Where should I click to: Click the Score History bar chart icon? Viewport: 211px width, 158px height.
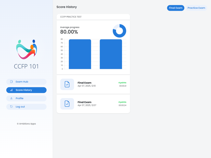click(x=11, y=90)
